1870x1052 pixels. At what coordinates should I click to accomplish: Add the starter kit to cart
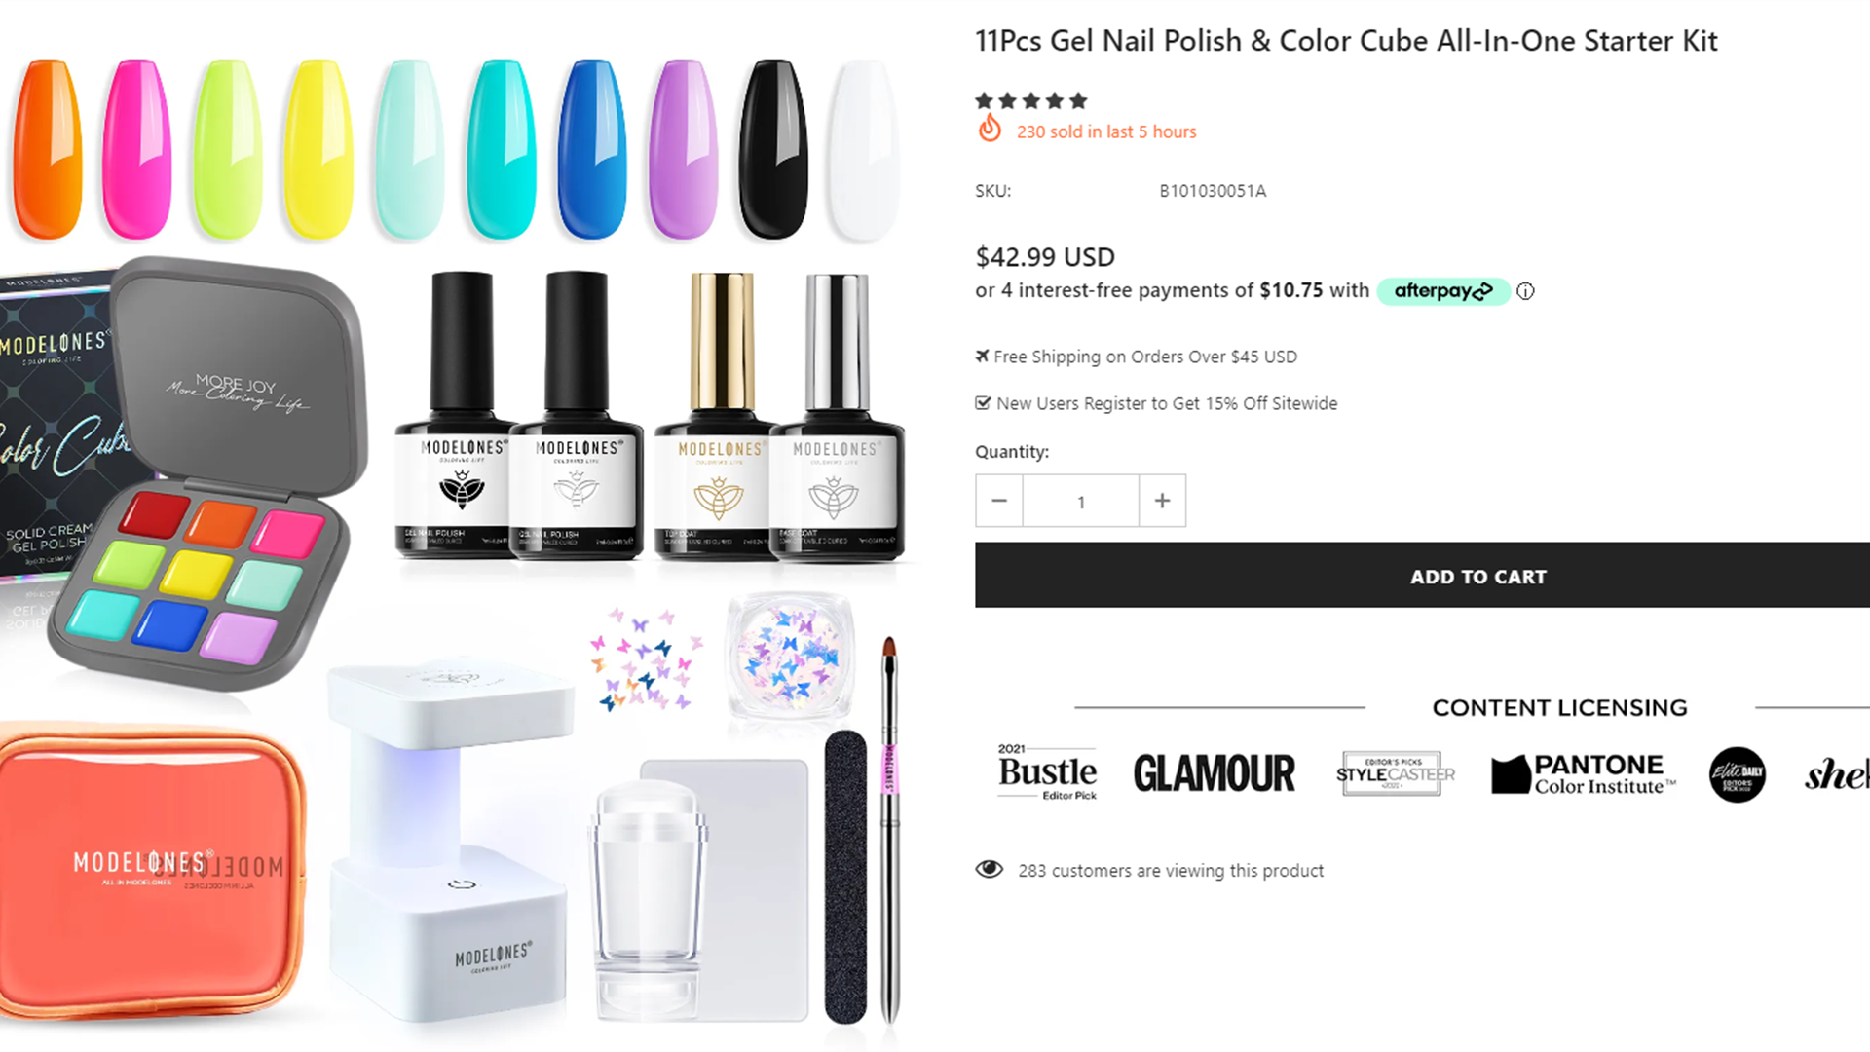pyautogui.click(x=1422, y=576)
